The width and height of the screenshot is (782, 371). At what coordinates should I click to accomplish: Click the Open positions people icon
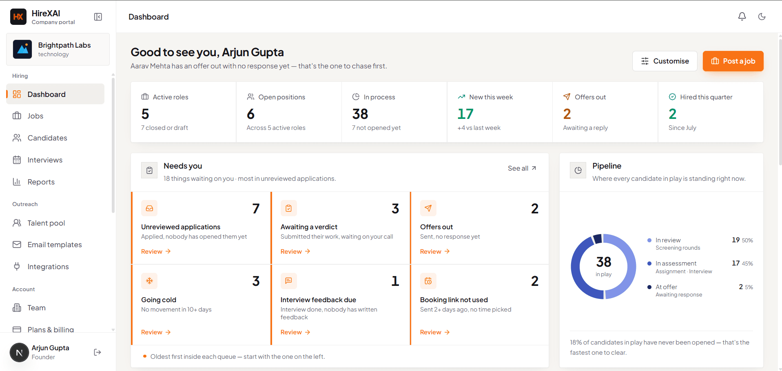click(250, 97)
